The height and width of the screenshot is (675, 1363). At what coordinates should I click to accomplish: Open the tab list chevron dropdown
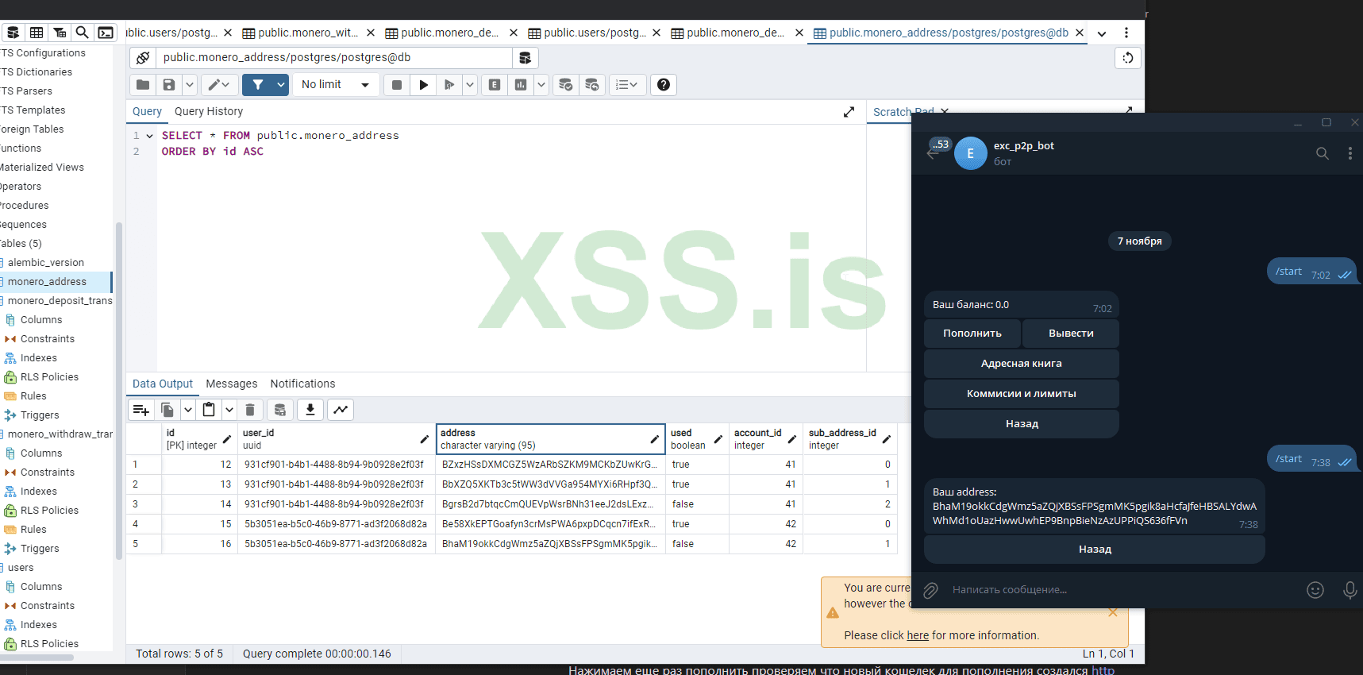(1102, 33)
